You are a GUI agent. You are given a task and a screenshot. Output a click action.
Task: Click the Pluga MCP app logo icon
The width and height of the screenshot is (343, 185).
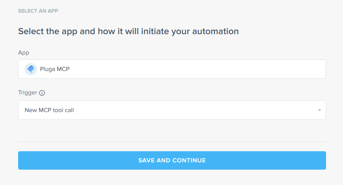(x=31, y=69)
